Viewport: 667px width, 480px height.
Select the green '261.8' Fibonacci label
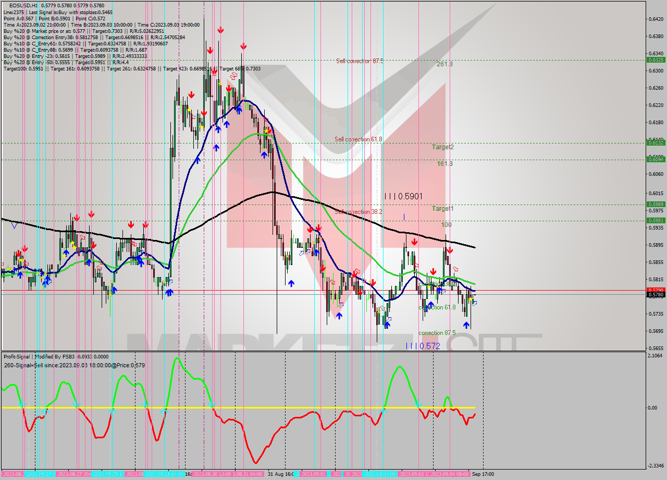click(x=444, y=64)
